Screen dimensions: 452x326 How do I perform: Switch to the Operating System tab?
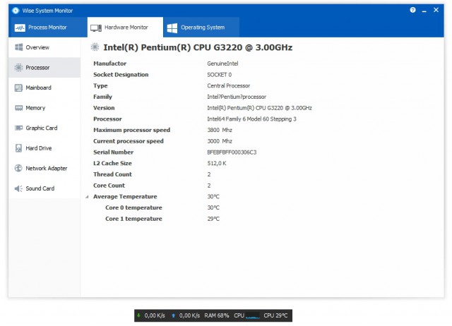point(201,28)
